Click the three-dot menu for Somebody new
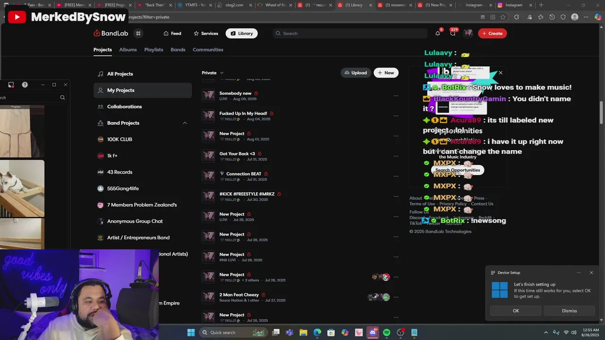 [x=396, y=96]
